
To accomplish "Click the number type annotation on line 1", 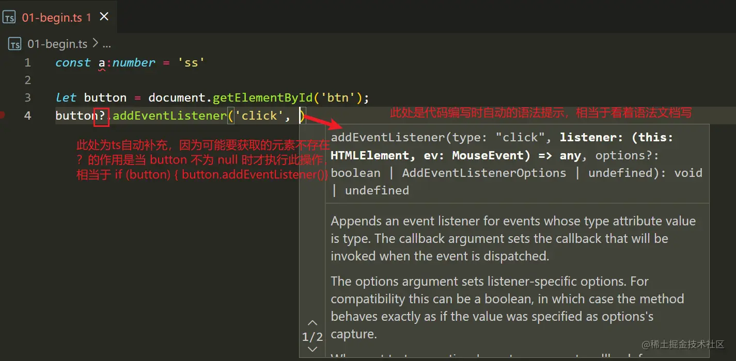I will (134, 63).
